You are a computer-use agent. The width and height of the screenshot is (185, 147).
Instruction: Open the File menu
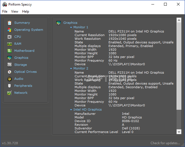(5, 11)
